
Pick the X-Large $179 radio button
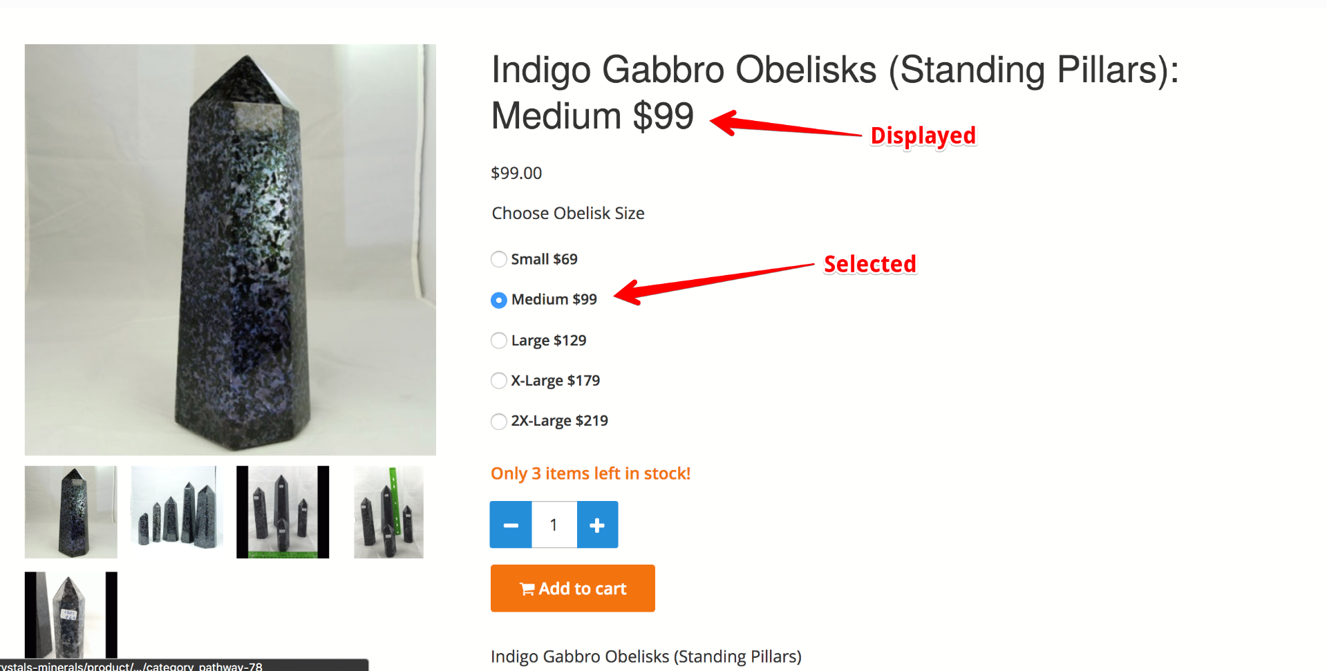pos(498,381)
